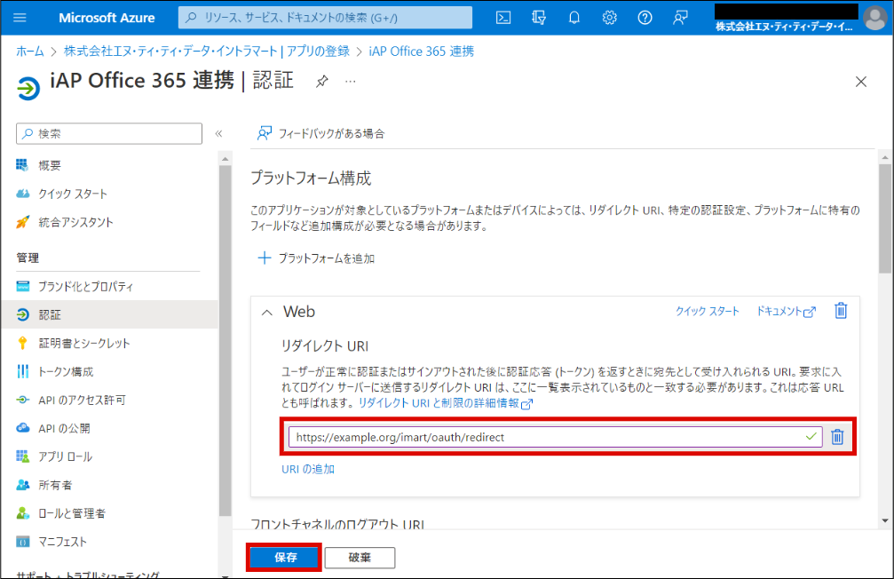The width and height of the screenshot is (894, 579).
Task: Click the 保存 button
Action: (284, 558)
